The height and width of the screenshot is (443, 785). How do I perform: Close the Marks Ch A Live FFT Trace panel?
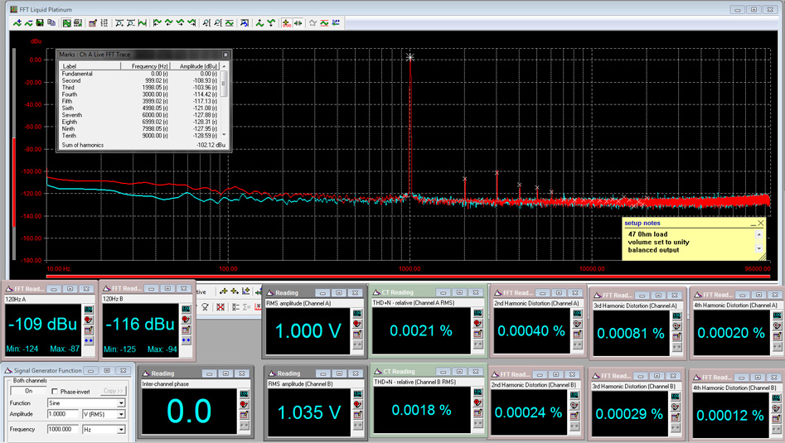[225, 55]
